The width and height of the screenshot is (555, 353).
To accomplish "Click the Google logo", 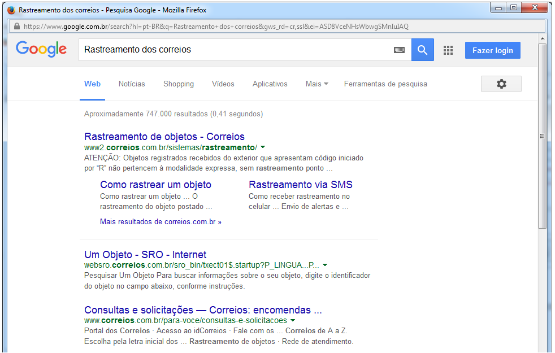I will 41,49.
